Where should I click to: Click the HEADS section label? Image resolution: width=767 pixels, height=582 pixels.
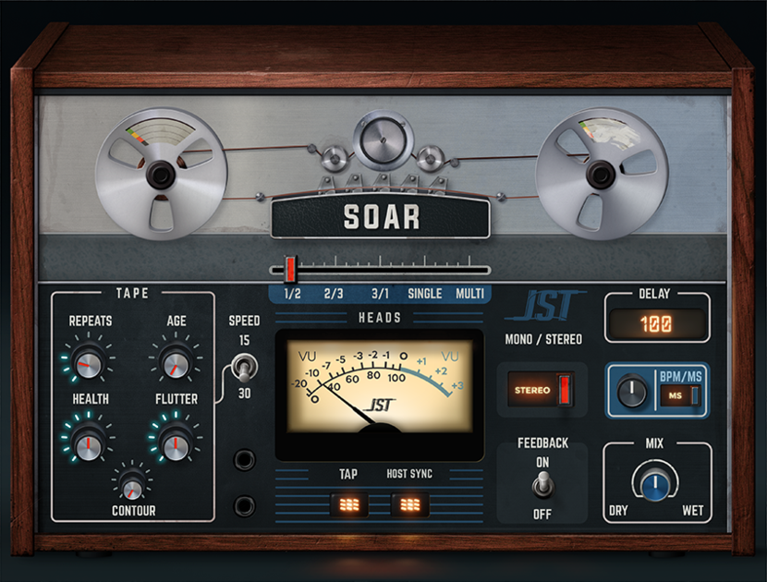pos(380,318)
